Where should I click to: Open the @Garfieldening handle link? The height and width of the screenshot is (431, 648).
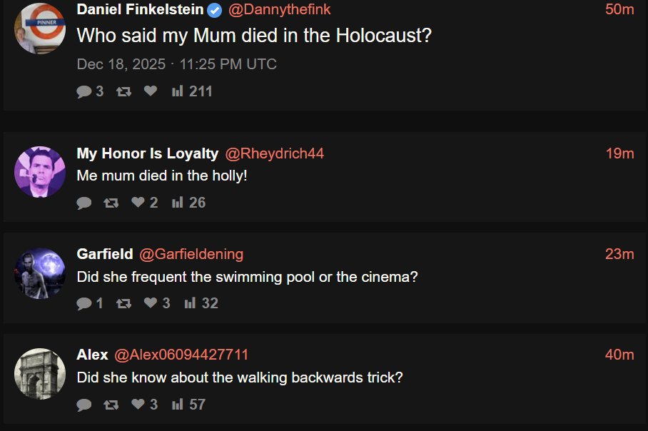point(191,254)
